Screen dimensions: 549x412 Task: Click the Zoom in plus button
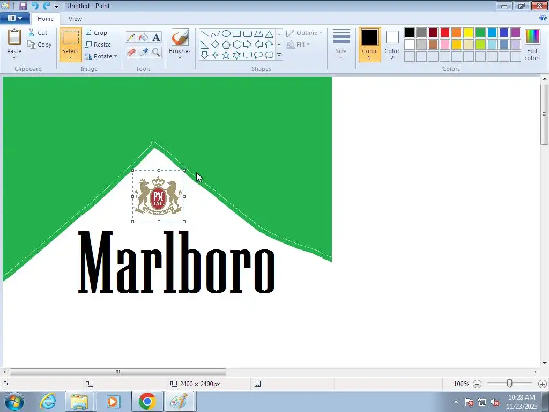coord(543,384)
